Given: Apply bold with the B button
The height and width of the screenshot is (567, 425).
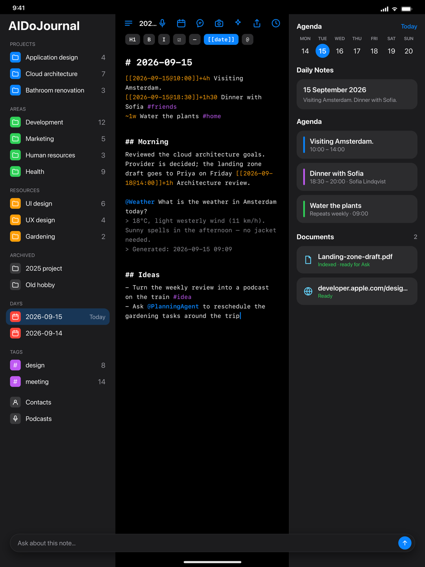Looking at the screenshot, I should (149, 40).
